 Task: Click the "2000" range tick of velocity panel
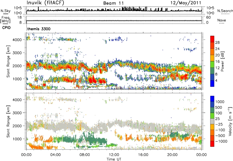coord(17,126)
